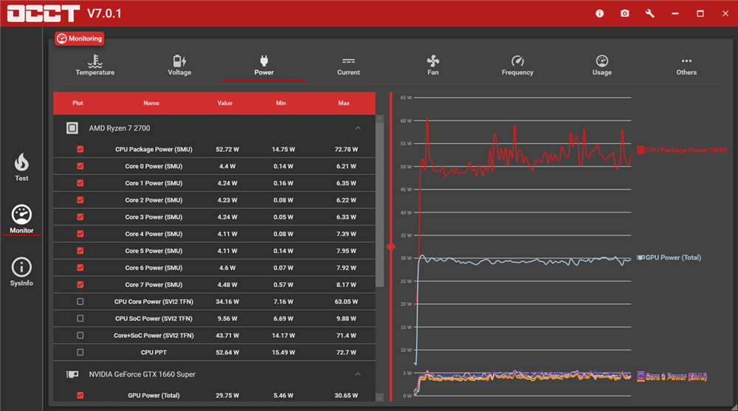
Task: Click the 65 W axis label on graph
Action: (406, 98)
